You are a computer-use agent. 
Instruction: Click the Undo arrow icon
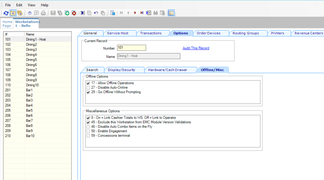coord(96,13)
